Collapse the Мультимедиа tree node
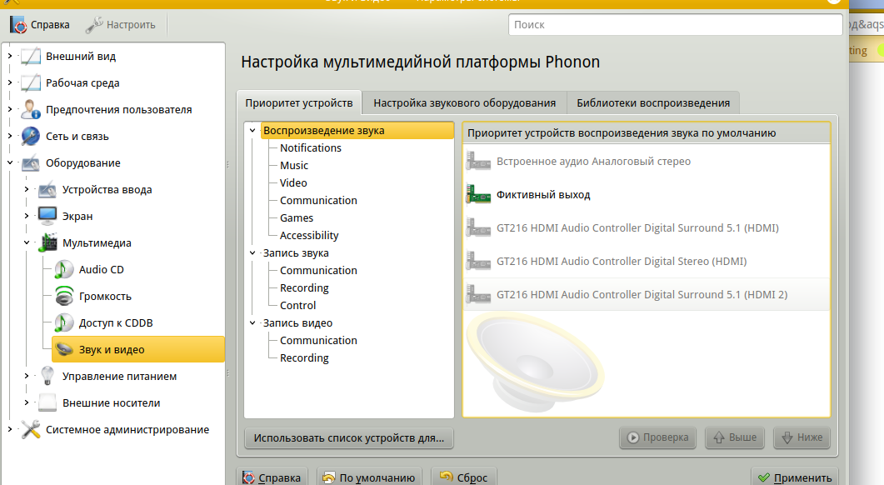 coord(27,242)
